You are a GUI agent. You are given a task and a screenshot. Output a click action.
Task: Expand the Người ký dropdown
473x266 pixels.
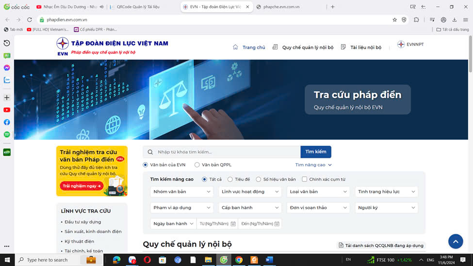[x=387, y=208]
